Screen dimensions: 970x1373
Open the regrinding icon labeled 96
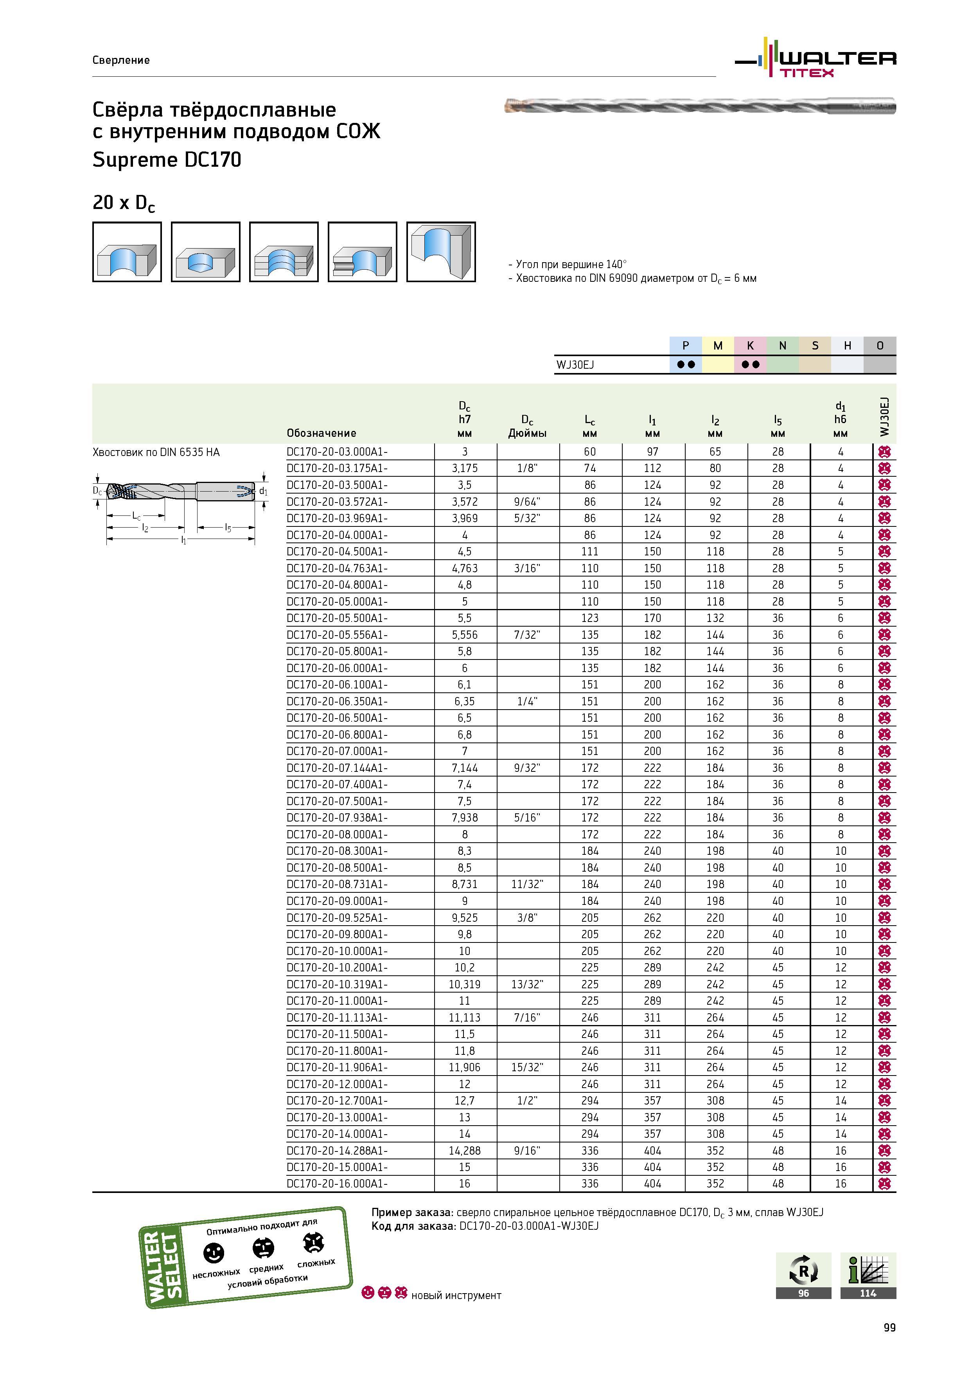[x=803, y=1276]
